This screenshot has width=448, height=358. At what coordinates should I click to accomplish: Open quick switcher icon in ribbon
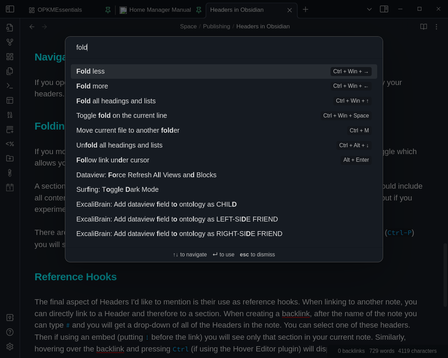coord(10,28)
